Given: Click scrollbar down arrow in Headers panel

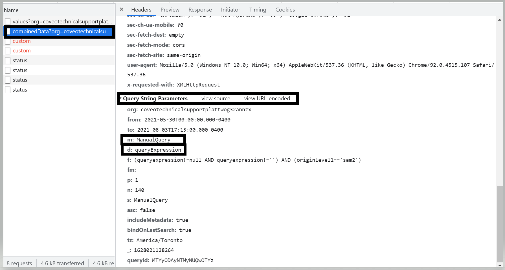Looking at the screenshot, I should pos(500,265).
